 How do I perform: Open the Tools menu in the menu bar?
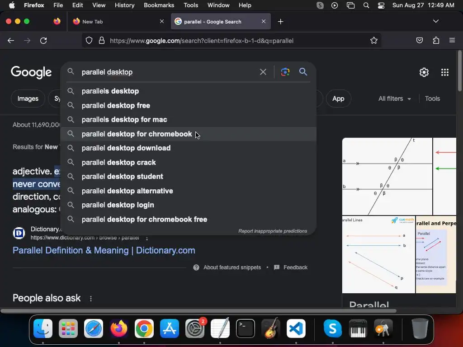(x=191, y=5)
